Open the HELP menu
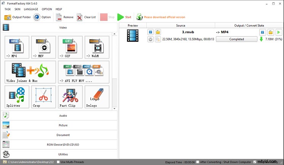 pos(59,9)
